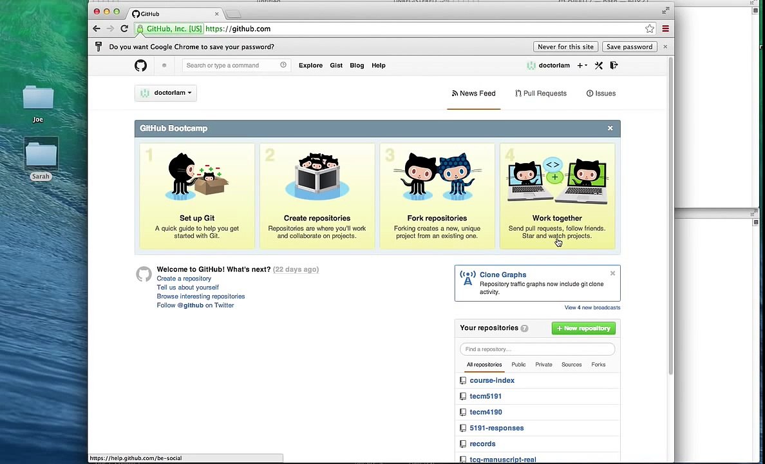Open the 5191-responses repository
Viewport: 765px width, 464px height.
tap(496, 428)
